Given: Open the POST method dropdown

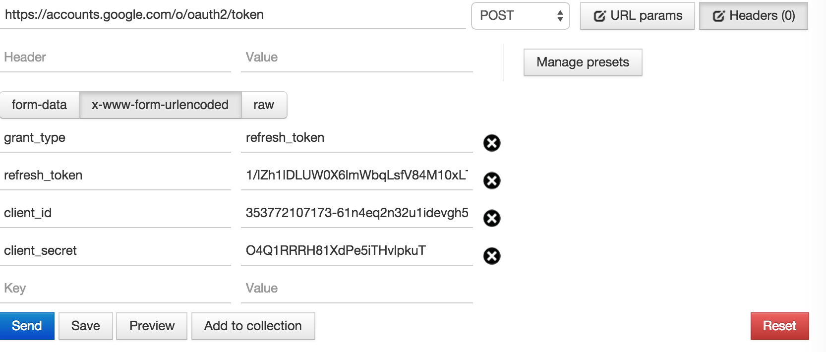Looking at the screenshot, I should [x=520, y=16].
